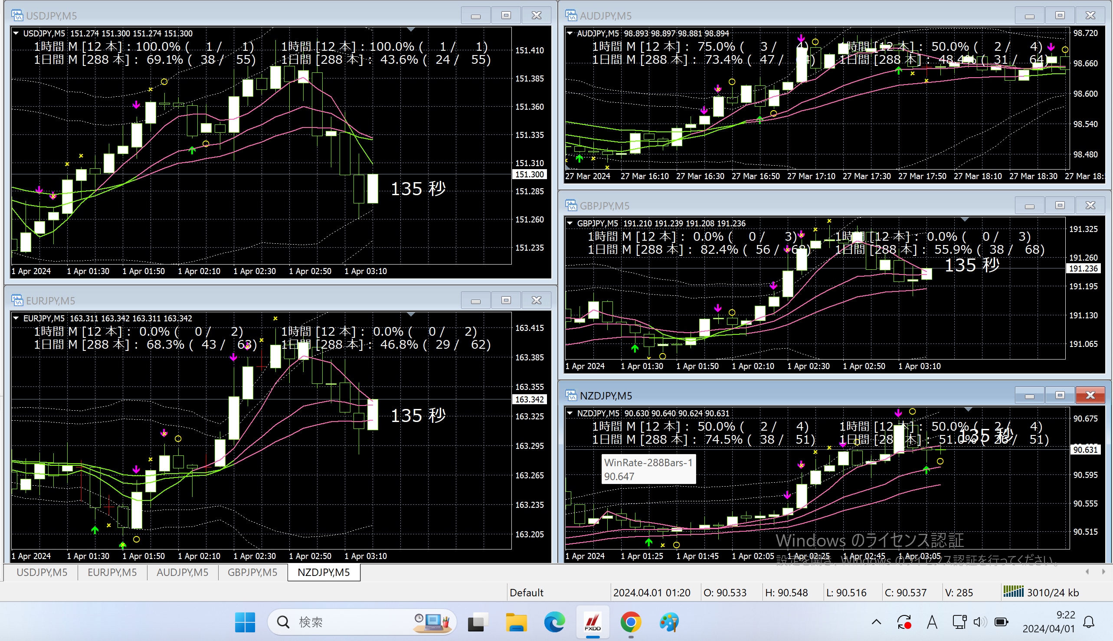Screen dimensions: 1113x641
Task: Switch to the AUDJPY,M5 tab
Action: [x=182, y=572]
